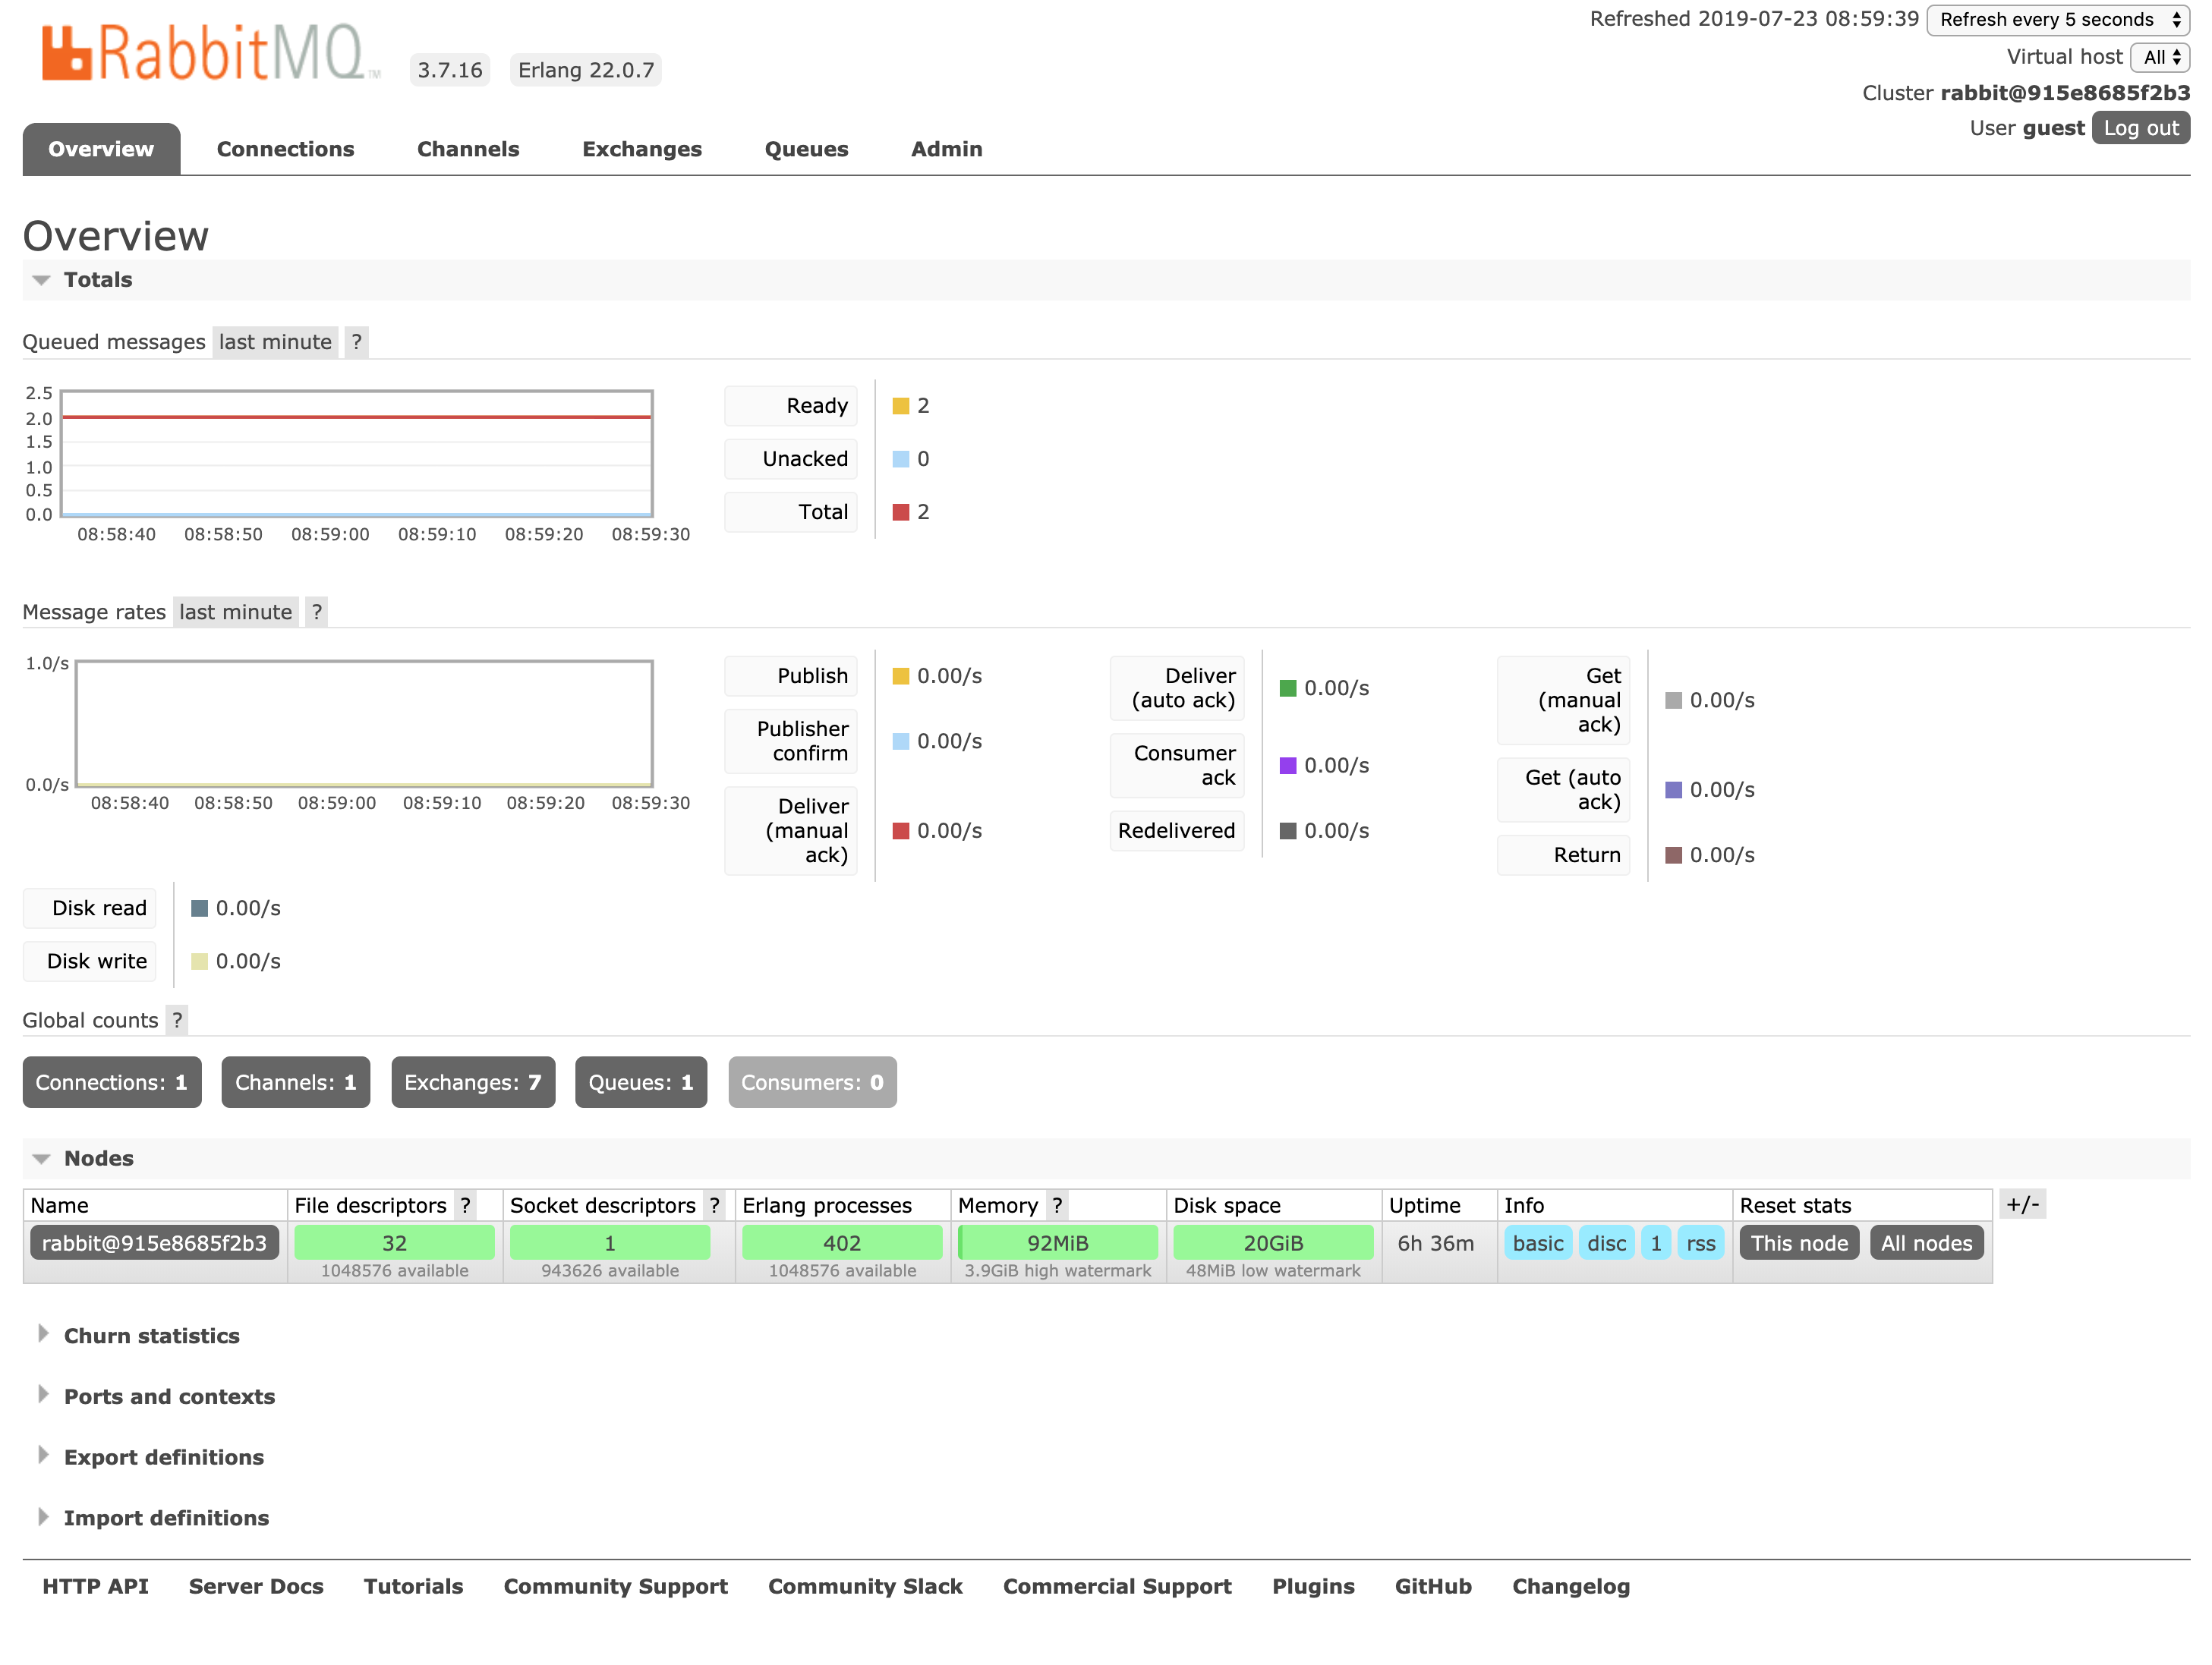Screen dimensions: 2212x1665
Task: Open the Changelog link
Action: [1571, 1586]
